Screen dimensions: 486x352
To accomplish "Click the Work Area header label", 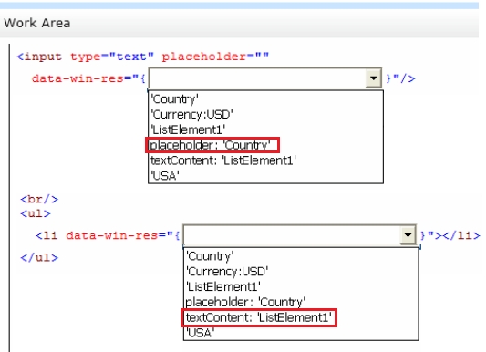I will [37, 23].
